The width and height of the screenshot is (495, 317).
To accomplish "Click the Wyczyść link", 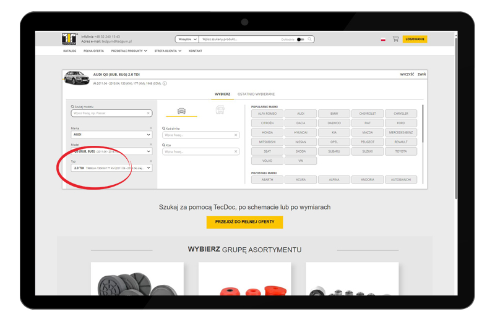I will point(407,74).
